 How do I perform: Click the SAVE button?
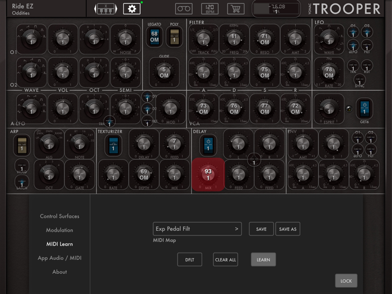pos(262,228)
